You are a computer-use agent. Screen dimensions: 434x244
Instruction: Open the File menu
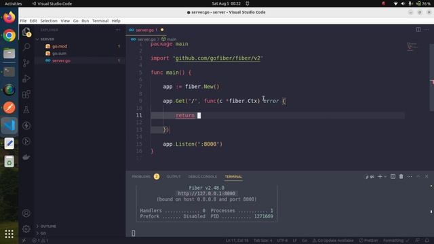click(23, 21)
